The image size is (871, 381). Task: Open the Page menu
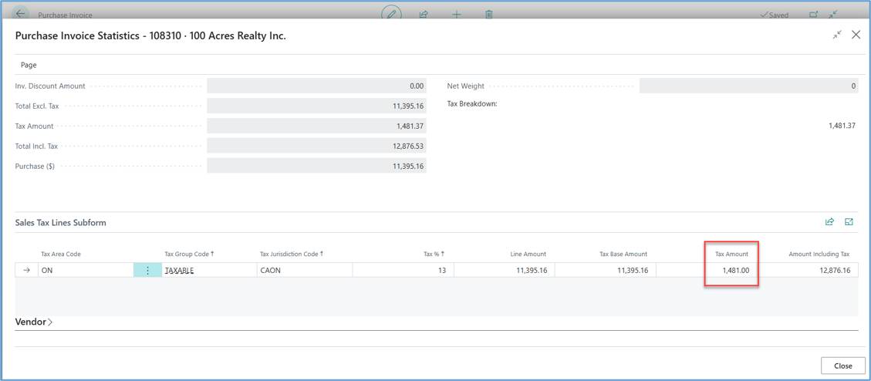pyautogui.click(x=29, y=65)
